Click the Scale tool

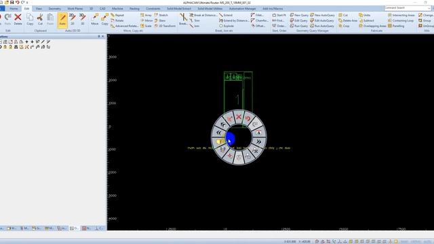[x=146, y=26]
